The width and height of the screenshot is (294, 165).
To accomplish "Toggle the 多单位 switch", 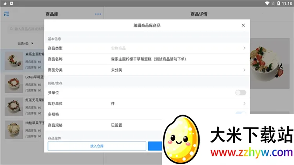I will coord(240,93).
